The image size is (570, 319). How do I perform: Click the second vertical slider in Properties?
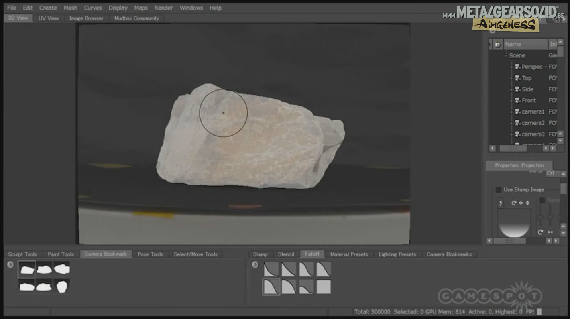pyautogui.click(x=550, y=217)
